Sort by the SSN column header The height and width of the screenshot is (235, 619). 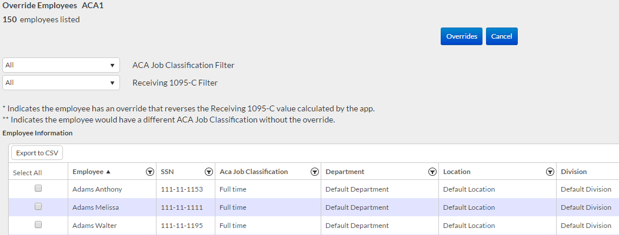click(167, 172)
